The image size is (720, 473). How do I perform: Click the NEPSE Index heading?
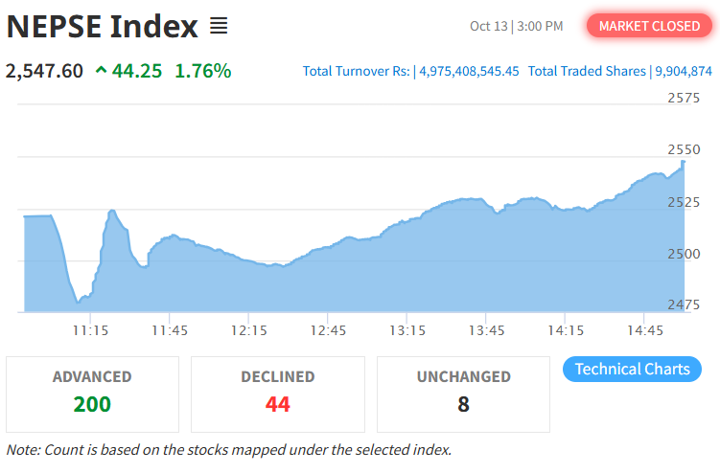(x=102, y=26)
